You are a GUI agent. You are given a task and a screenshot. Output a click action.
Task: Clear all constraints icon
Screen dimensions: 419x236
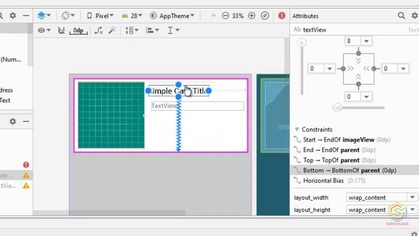[x=99, y=31]
